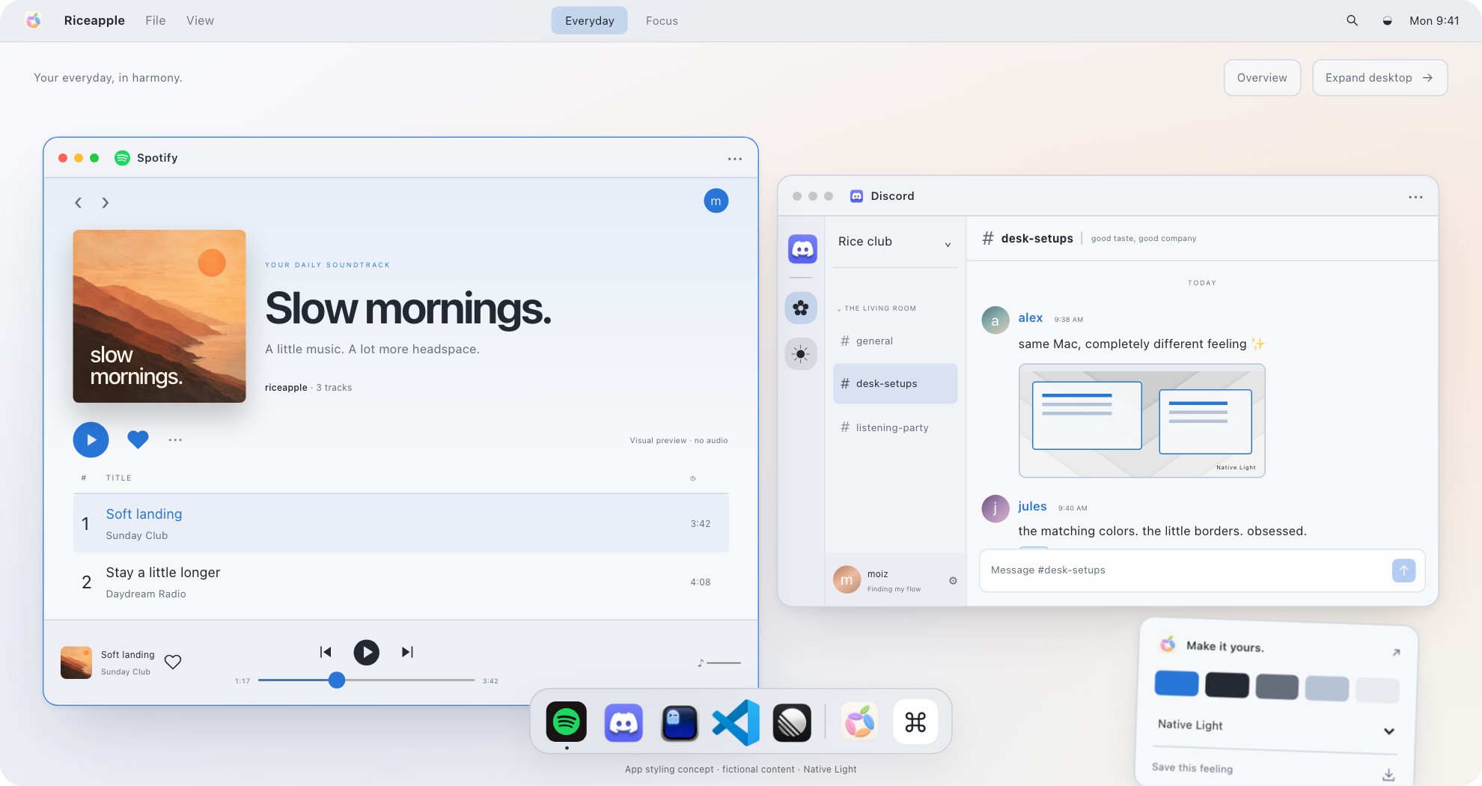Send message with the arrow button

click(1404, 570)
